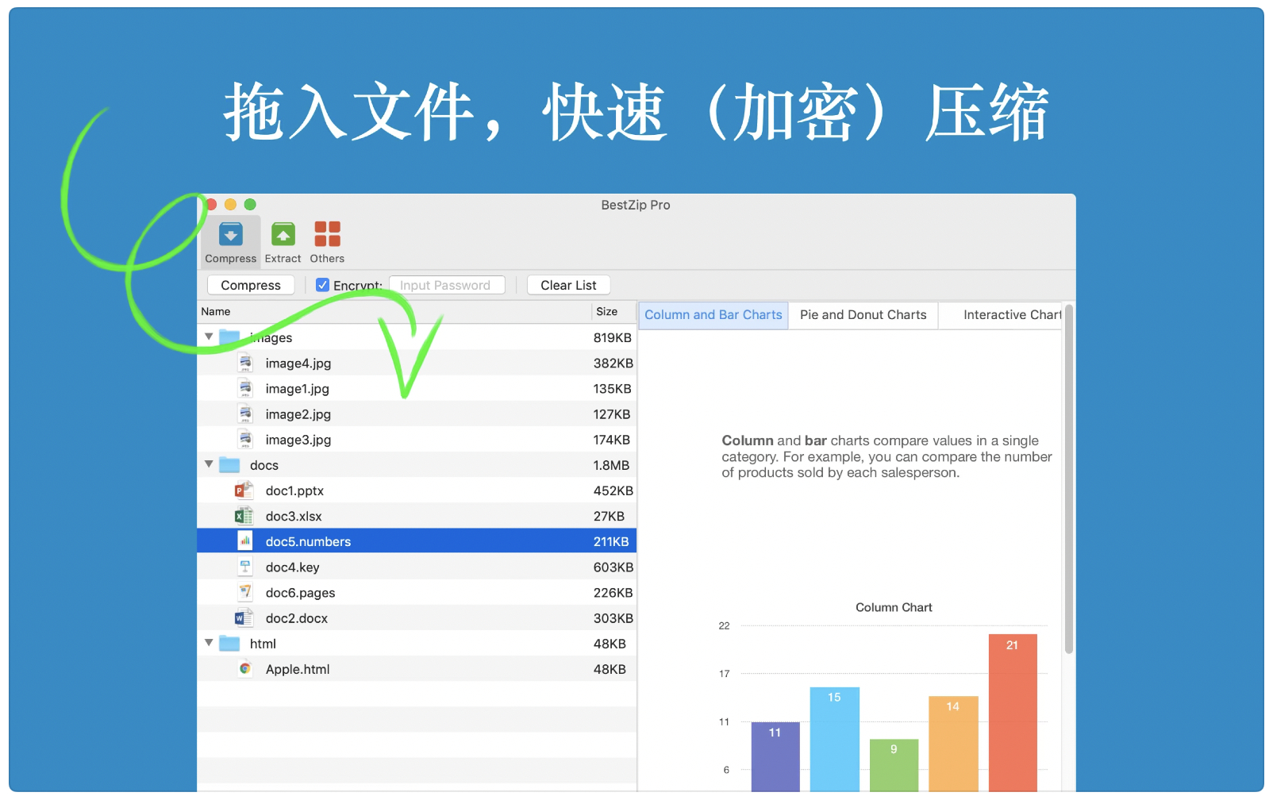Click the image3.jpg file icon
The height and width of the screenshot is (800, 1273).
point(246,440)
